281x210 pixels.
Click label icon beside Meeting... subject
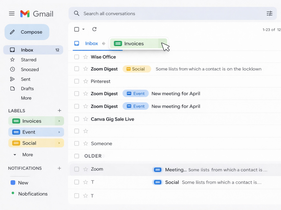pos(158,170)
